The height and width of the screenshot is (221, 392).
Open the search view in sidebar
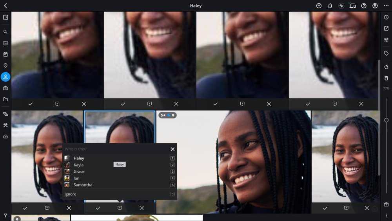[5, 32]
